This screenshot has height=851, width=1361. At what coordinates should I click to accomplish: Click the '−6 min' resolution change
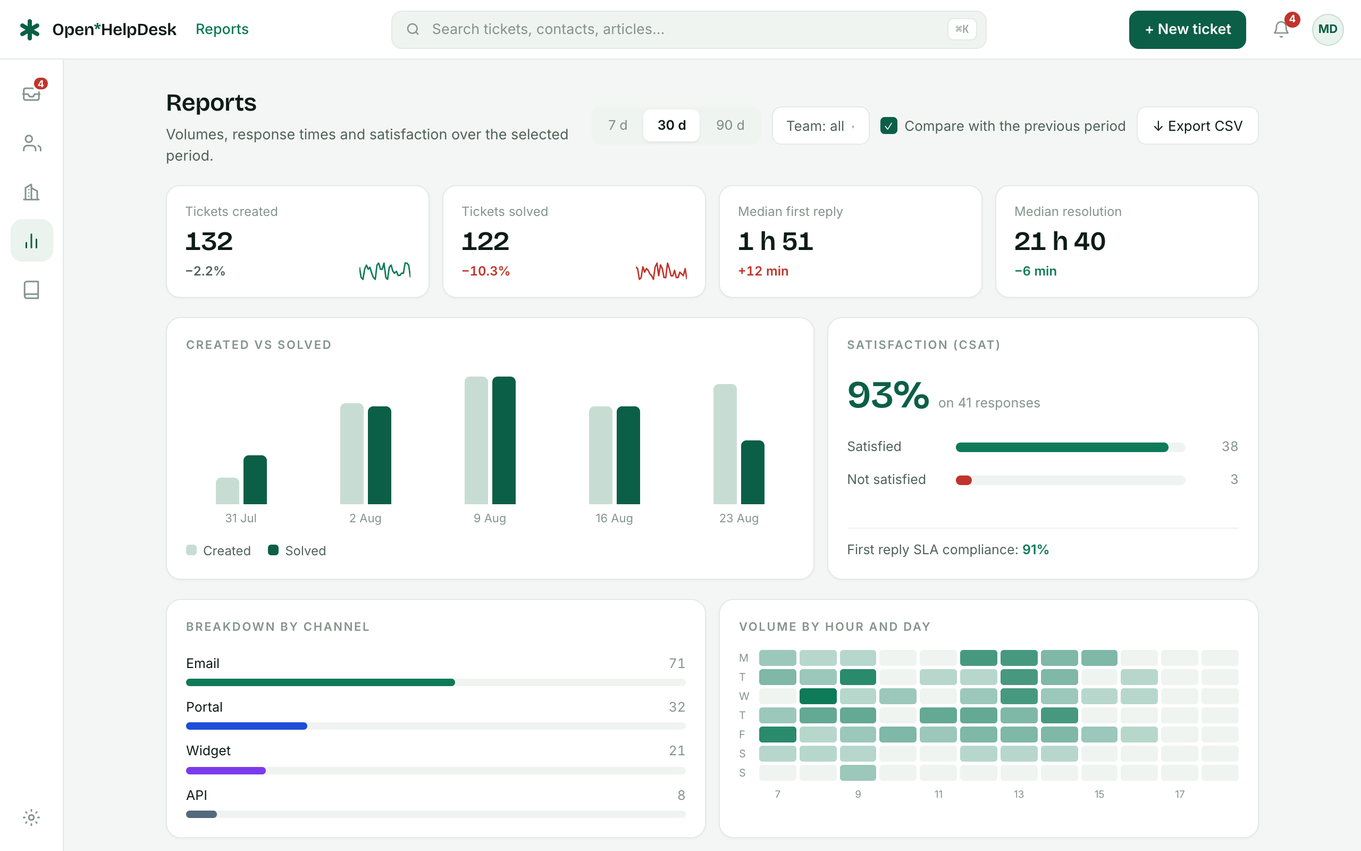tap(1036, 271)
